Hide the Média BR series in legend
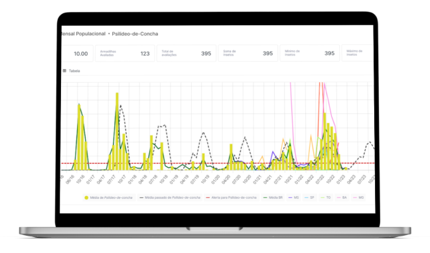The height and width of the screenshot is (253, 430). coord(273,197)
